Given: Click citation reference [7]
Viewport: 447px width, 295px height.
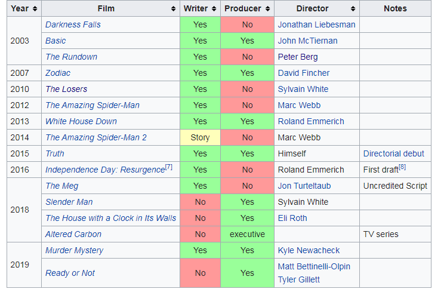Looking at the screenshot, I should click(169, 167).
